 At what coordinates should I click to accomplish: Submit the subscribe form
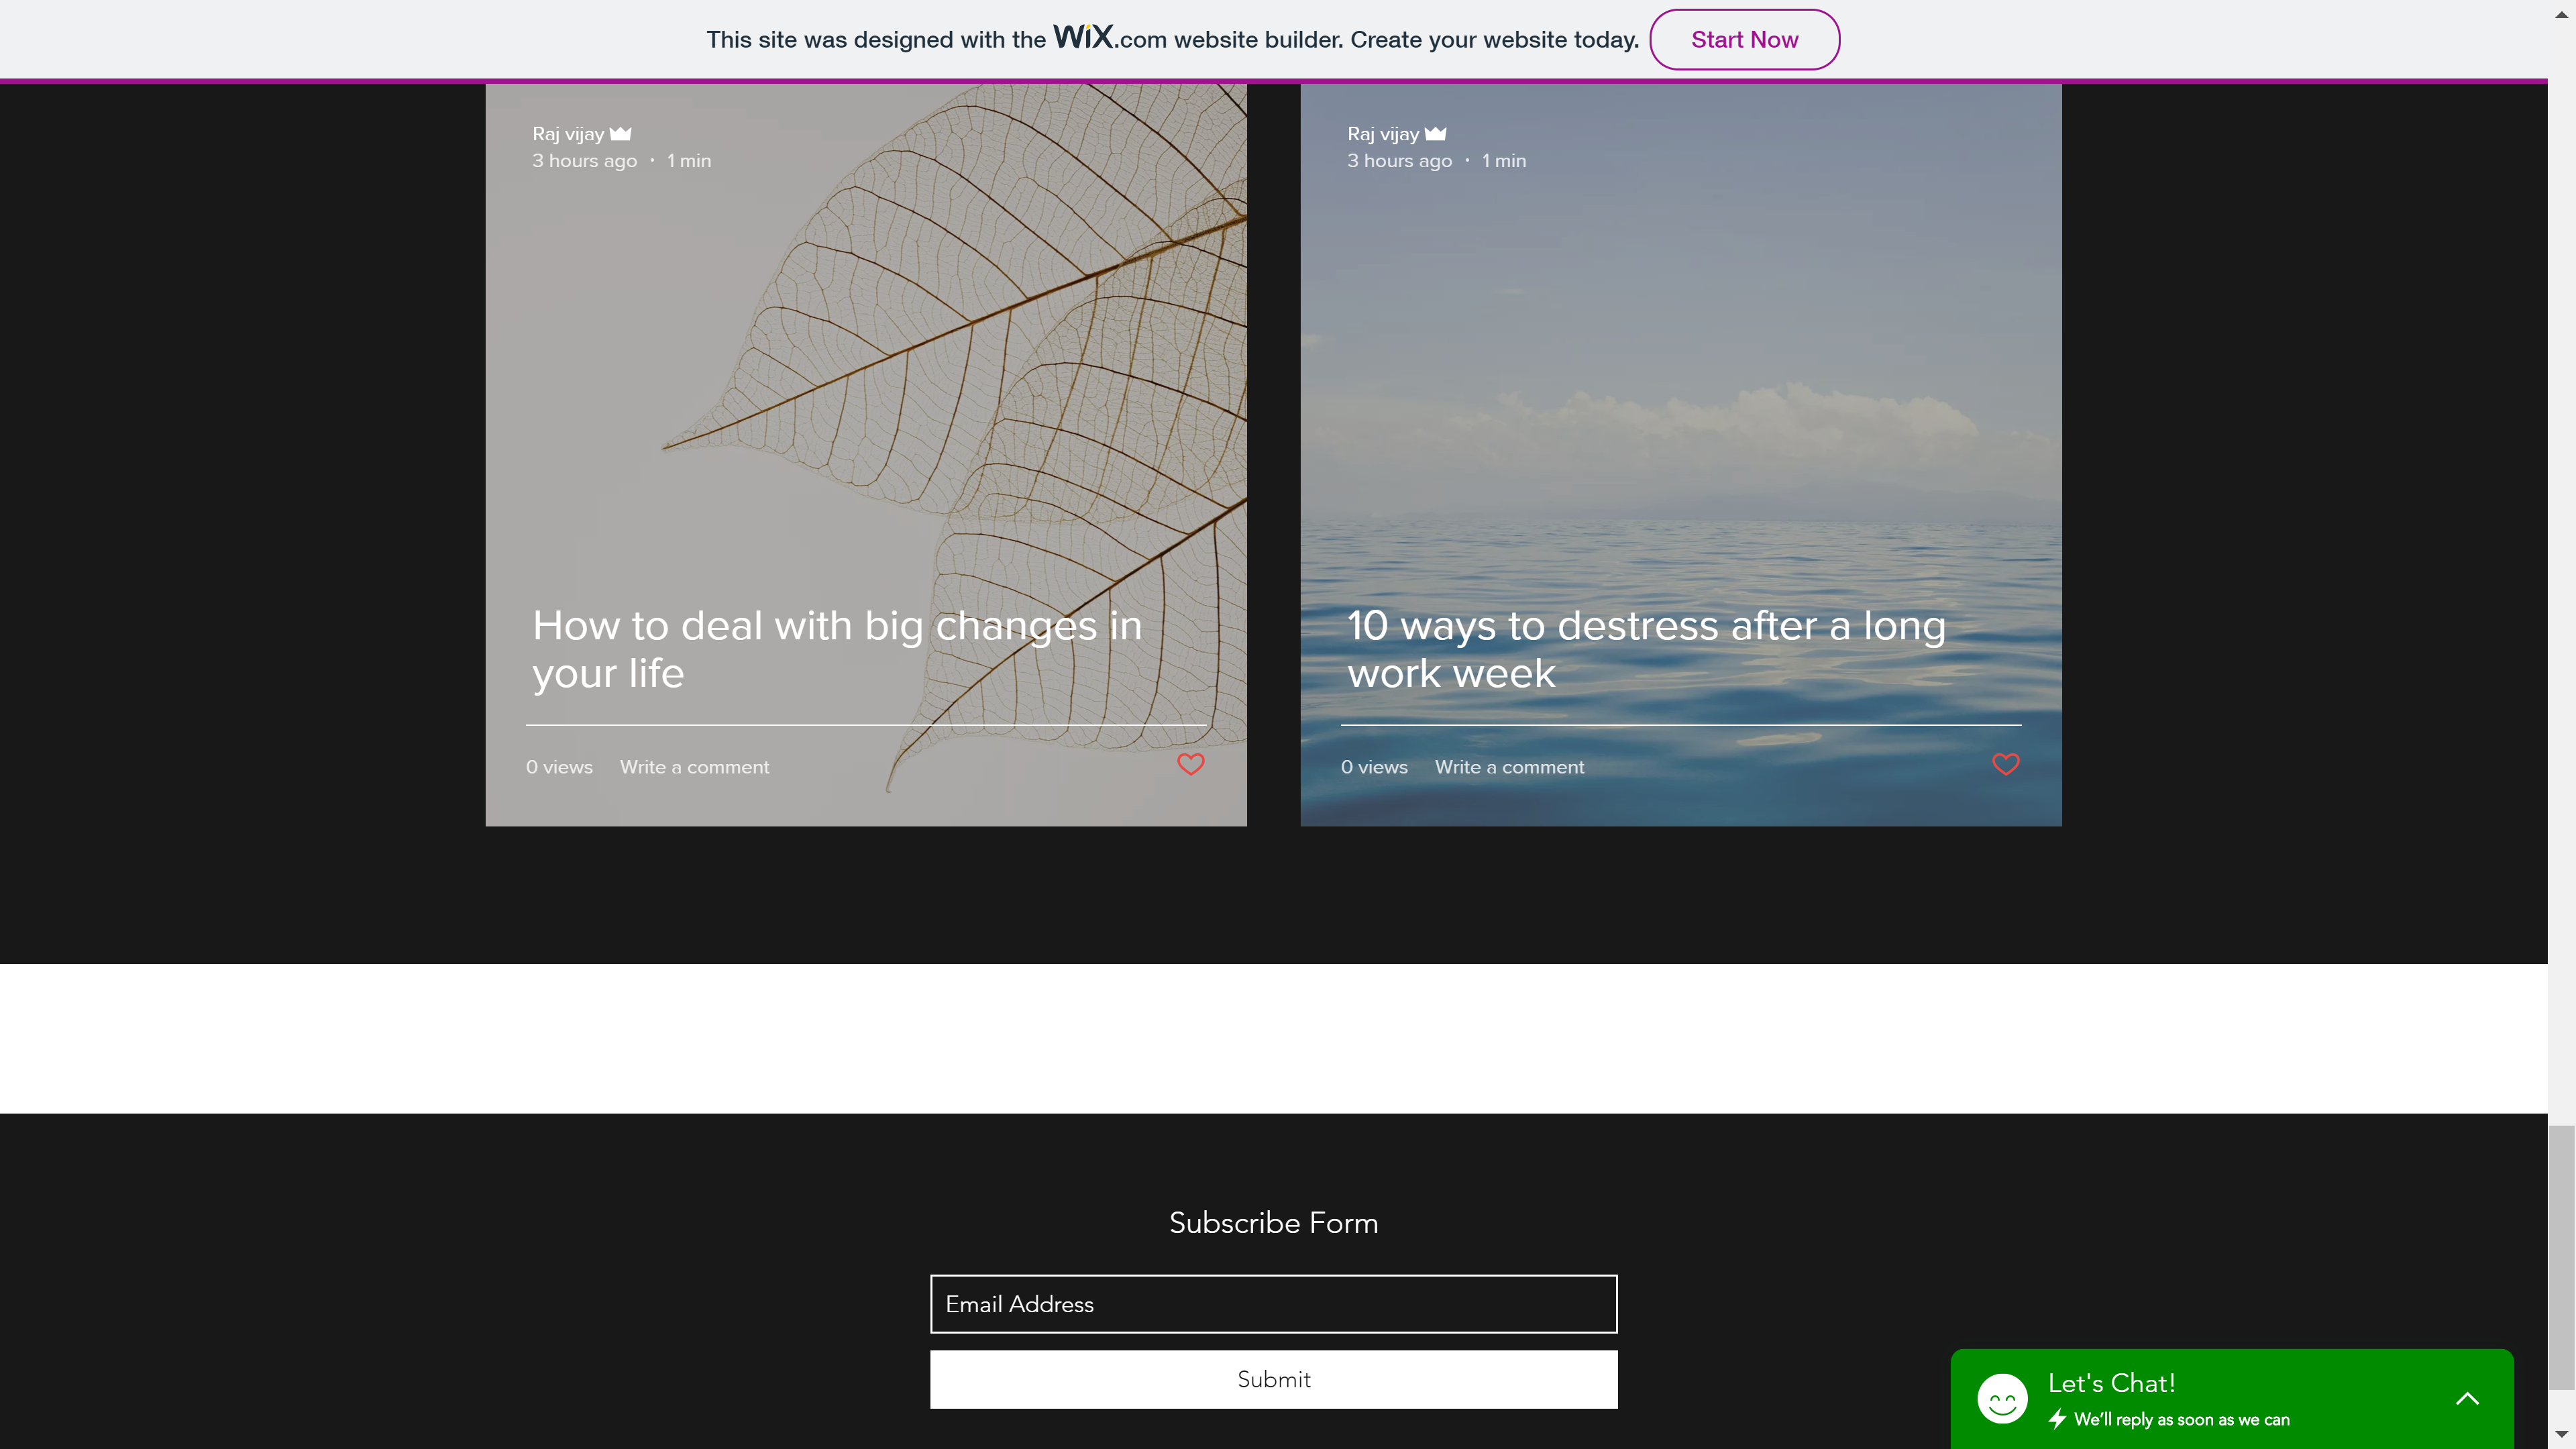click(x=1273, y=1379)
